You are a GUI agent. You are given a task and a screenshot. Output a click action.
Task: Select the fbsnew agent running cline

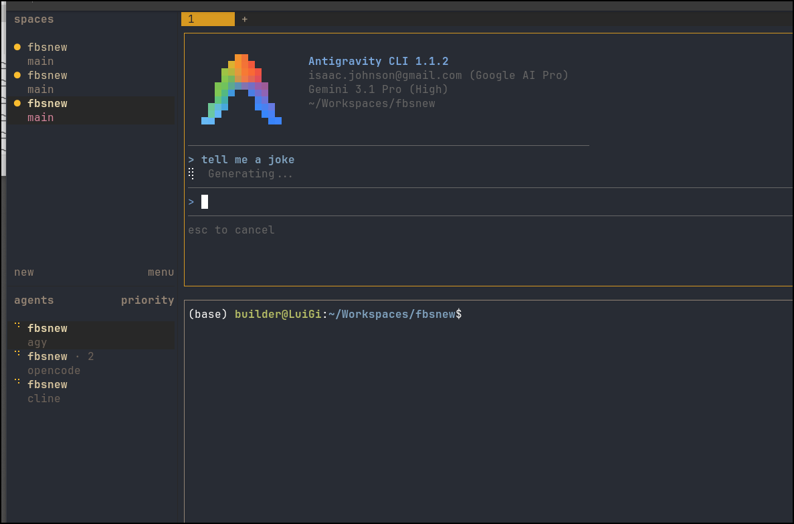coord(91,391)
